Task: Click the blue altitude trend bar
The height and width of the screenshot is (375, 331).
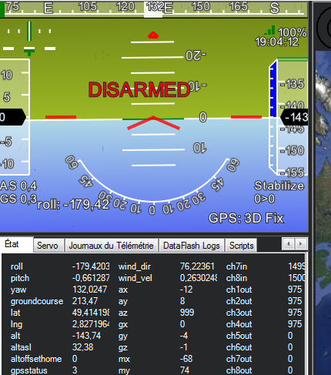Action: click(273, 89)
